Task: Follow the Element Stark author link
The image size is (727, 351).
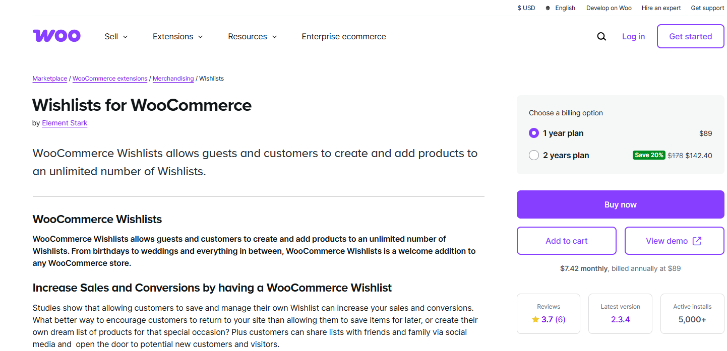Action: [65, 123]
